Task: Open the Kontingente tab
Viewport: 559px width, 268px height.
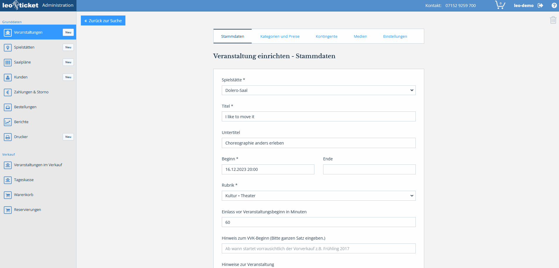Action: pos(326,37)
